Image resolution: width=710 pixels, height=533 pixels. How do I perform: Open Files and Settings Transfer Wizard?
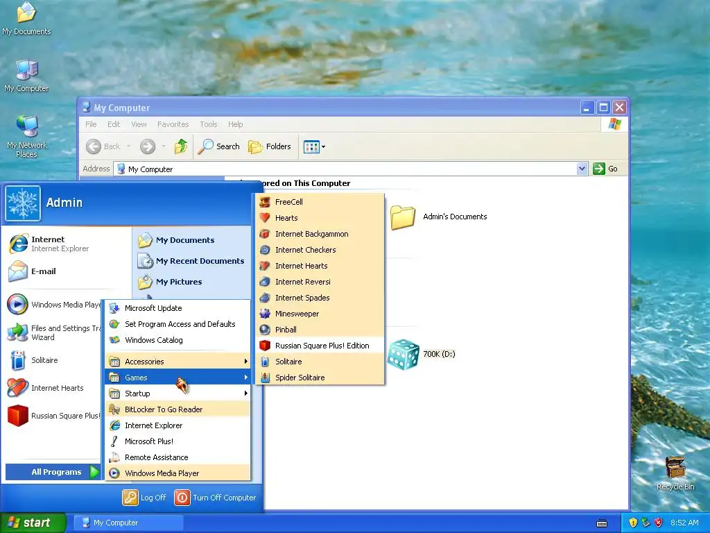[x=53, y=332]
